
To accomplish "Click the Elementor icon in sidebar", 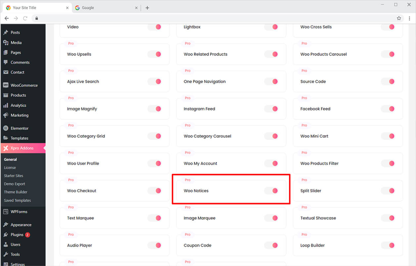I will (6, 128).
